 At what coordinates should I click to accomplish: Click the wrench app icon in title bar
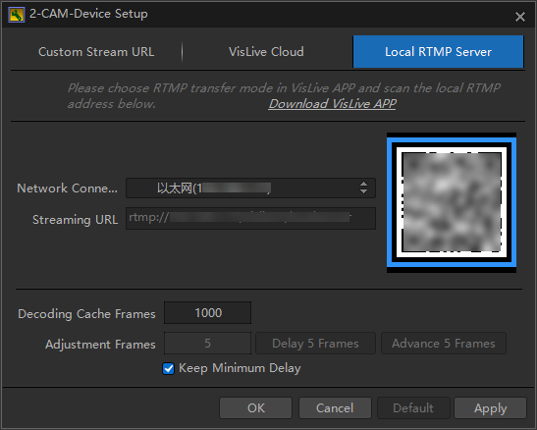pos(16,15)
